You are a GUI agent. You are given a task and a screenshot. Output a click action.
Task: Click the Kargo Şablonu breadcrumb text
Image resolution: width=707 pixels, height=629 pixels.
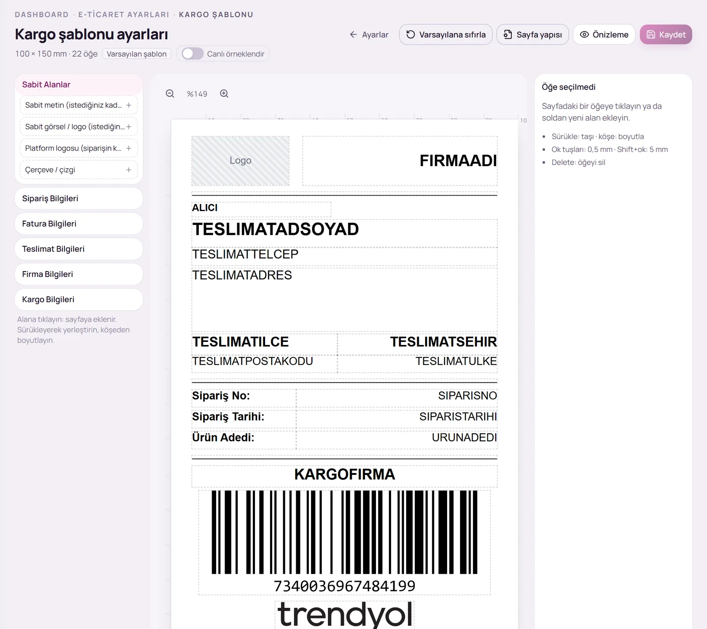tap(216, 15)
